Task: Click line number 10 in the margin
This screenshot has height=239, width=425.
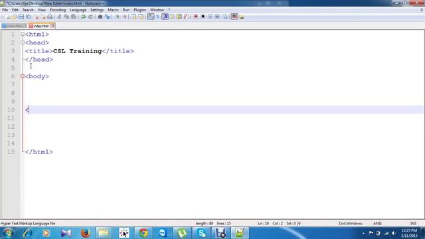Action: (x=11, y=110)
